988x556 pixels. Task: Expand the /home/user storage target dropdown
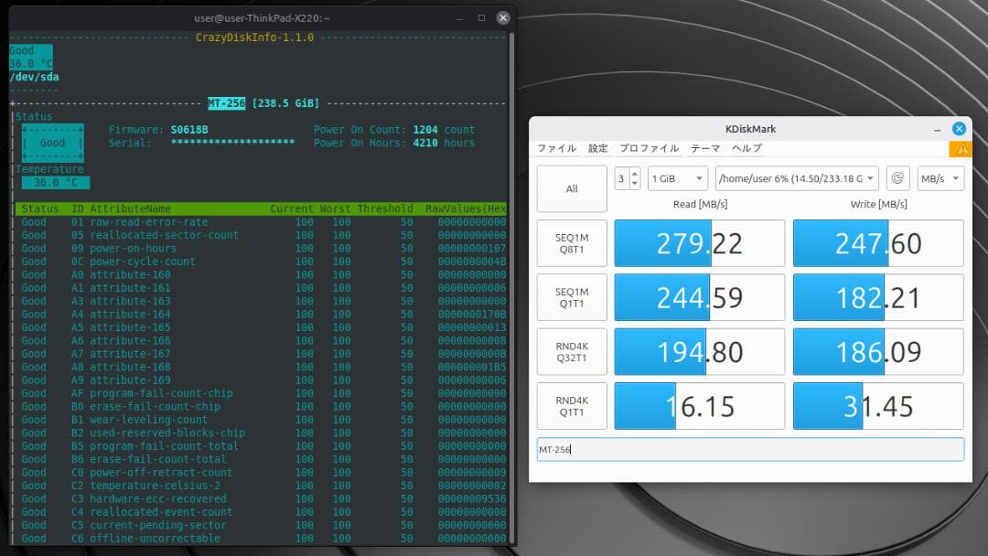coord(797,178)
